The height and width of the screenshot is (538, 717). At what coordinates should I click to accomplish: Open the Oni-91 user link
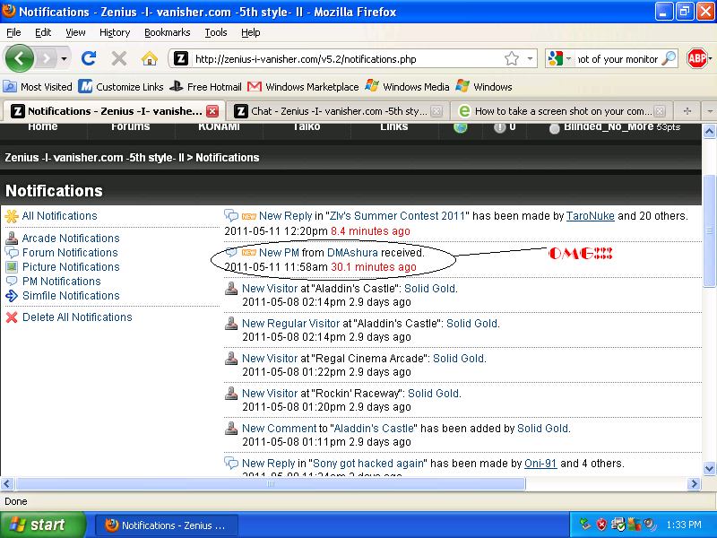[x=540, y=464]
